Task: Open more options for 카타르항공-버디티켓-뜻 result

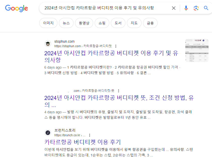Action: click(119, 91)
